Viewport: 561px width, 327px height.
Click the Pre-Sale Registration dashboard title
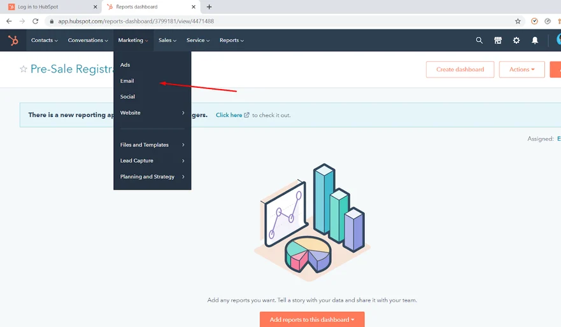(x=72, y=69)
